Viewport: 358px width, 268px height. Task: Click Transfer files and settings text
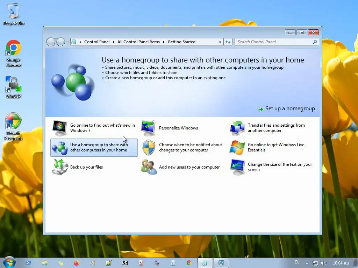point(276,128)
